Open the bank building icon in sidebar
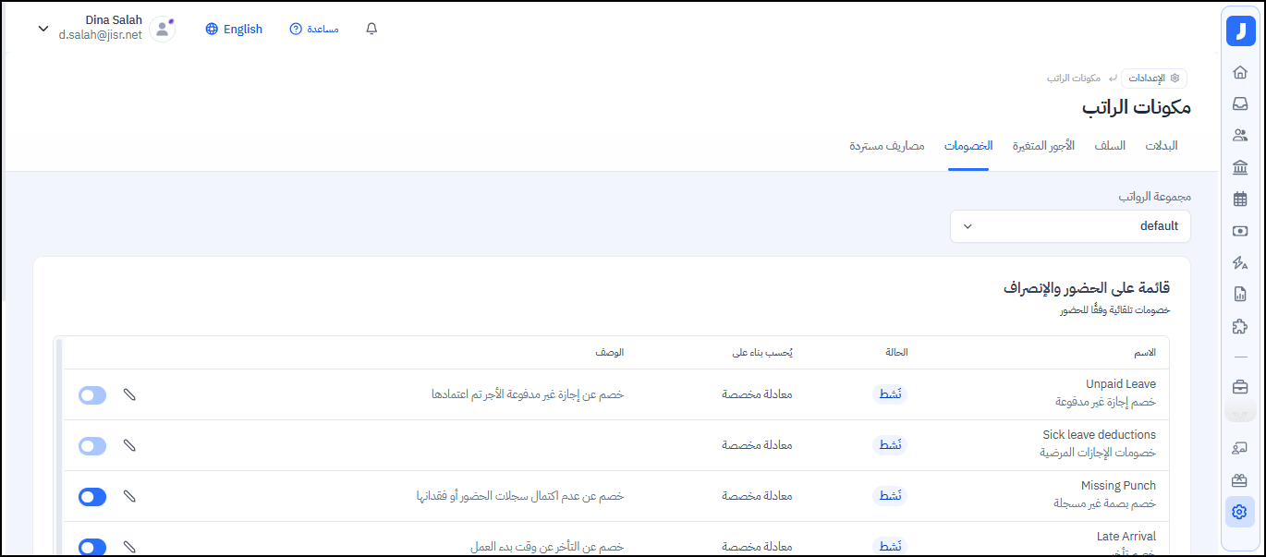1266x557 pixels. coord(1240,167)
